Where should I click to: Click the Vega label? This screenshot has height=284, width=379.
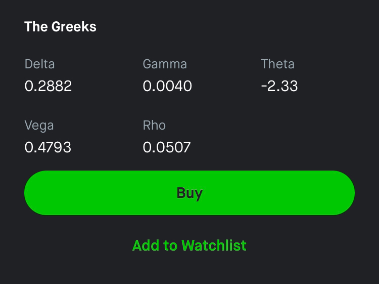pos(39,126)
